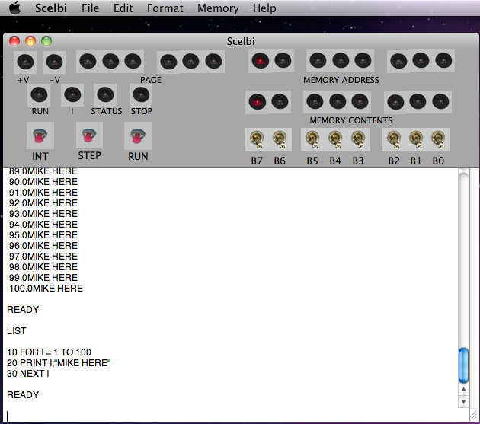Click the scrollbar up arrow
480x424 pixels.
463,390
